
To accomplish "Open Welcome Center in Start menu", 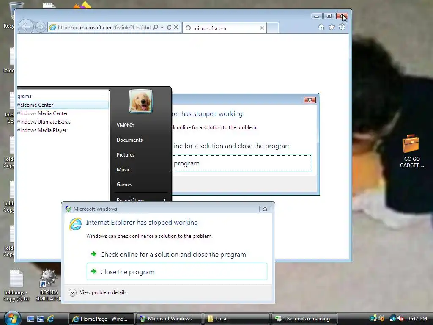I will [63, 105].
